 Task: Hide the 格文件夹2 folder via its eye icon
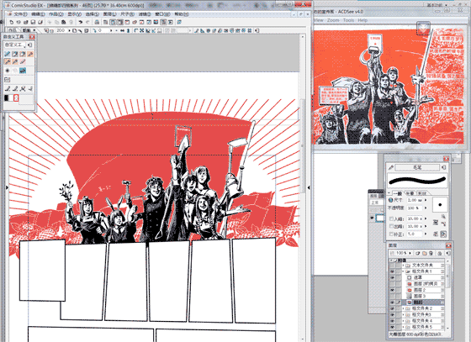[x=392, y=308]
